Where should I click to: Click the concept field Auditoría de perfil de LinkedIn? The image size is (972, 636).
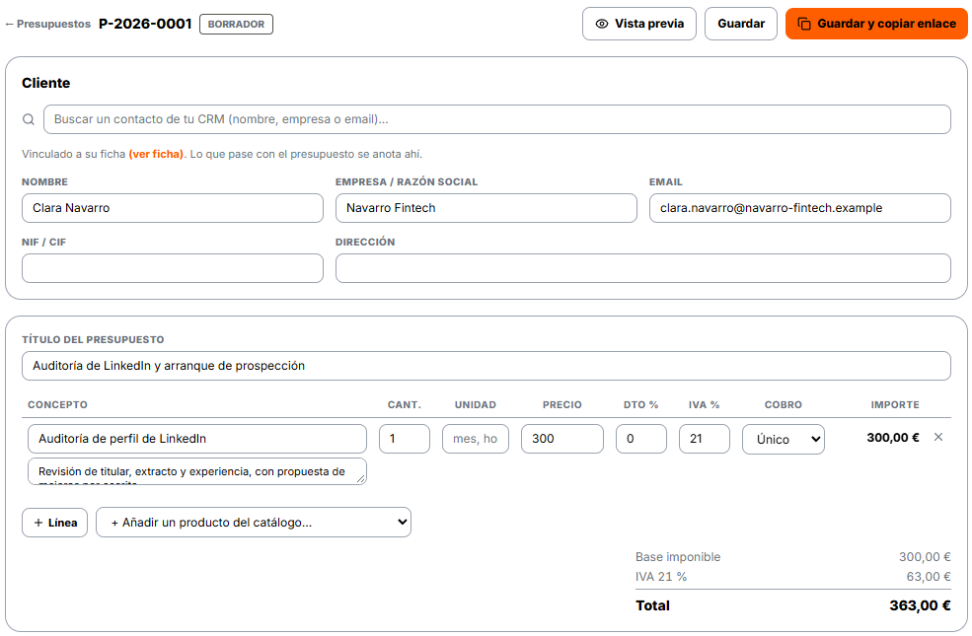point(197,439)
